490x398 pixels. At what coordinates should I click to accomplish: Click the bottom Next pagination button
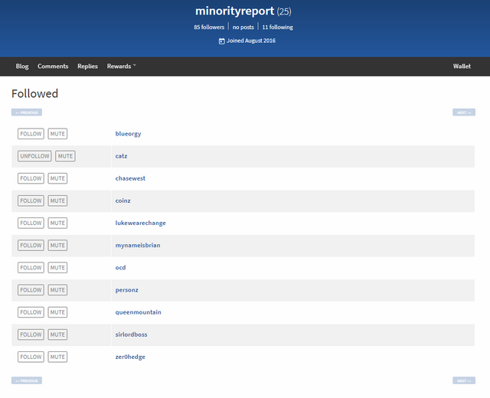click(x=464, y=380)
